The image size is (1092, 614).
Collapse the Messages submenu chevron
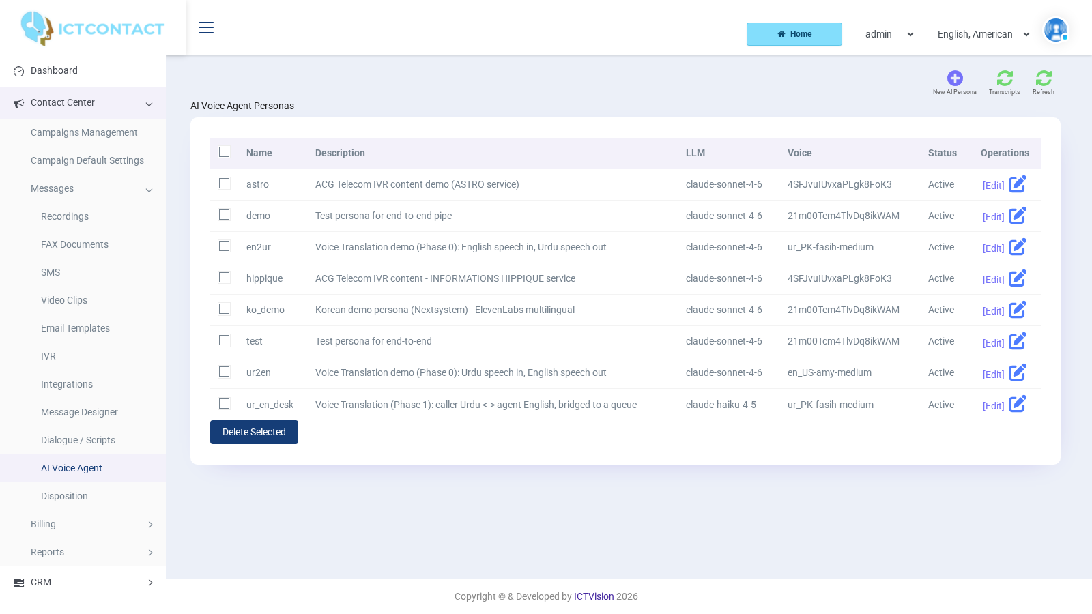coord(149,190)
